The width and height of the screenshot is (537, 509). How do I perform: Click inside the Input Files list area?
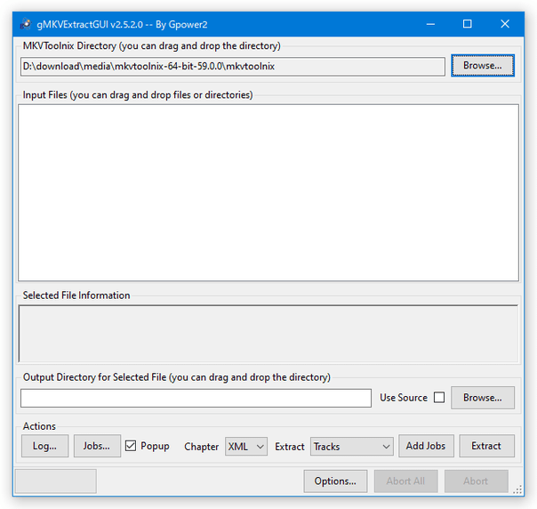pyautogui.click(x=268, y=192)
